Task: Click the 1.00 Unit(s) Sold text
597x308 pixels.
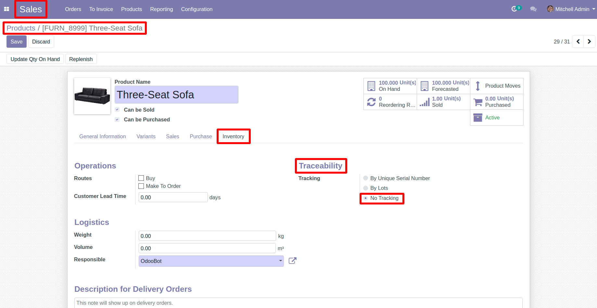Action: pyautogui.click(x=446, y=102)
